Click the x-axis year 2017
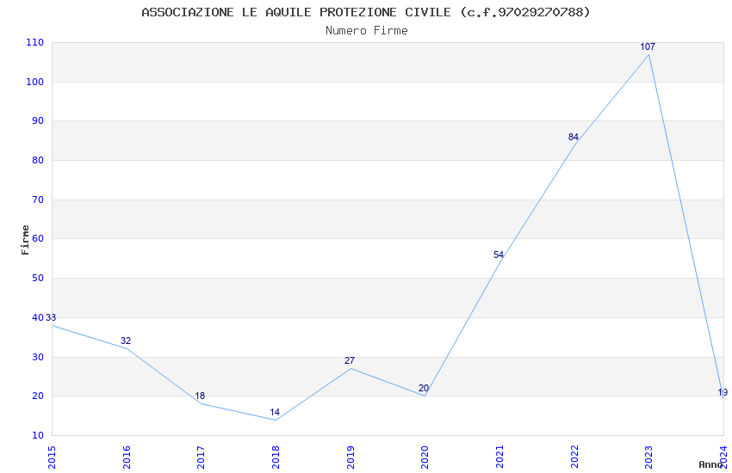The image size is (732, 473). (202, 458)
